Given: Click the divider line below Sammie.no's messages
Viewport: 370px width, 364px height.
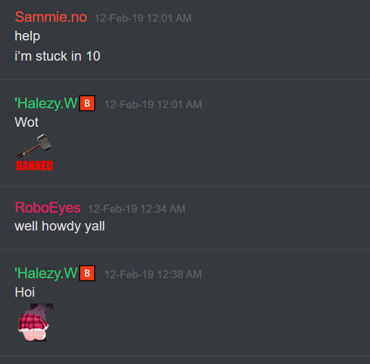Looking at the screenshot, I should [185, 79].
